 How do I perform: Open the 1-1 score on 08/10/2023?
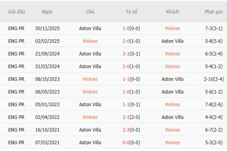[126, 79]
